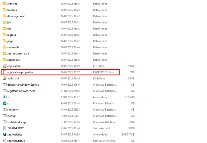Select the zap_postgres_data folder icon
The height and width of the screenshot is (143, 207).
click(x=5, y=53)
